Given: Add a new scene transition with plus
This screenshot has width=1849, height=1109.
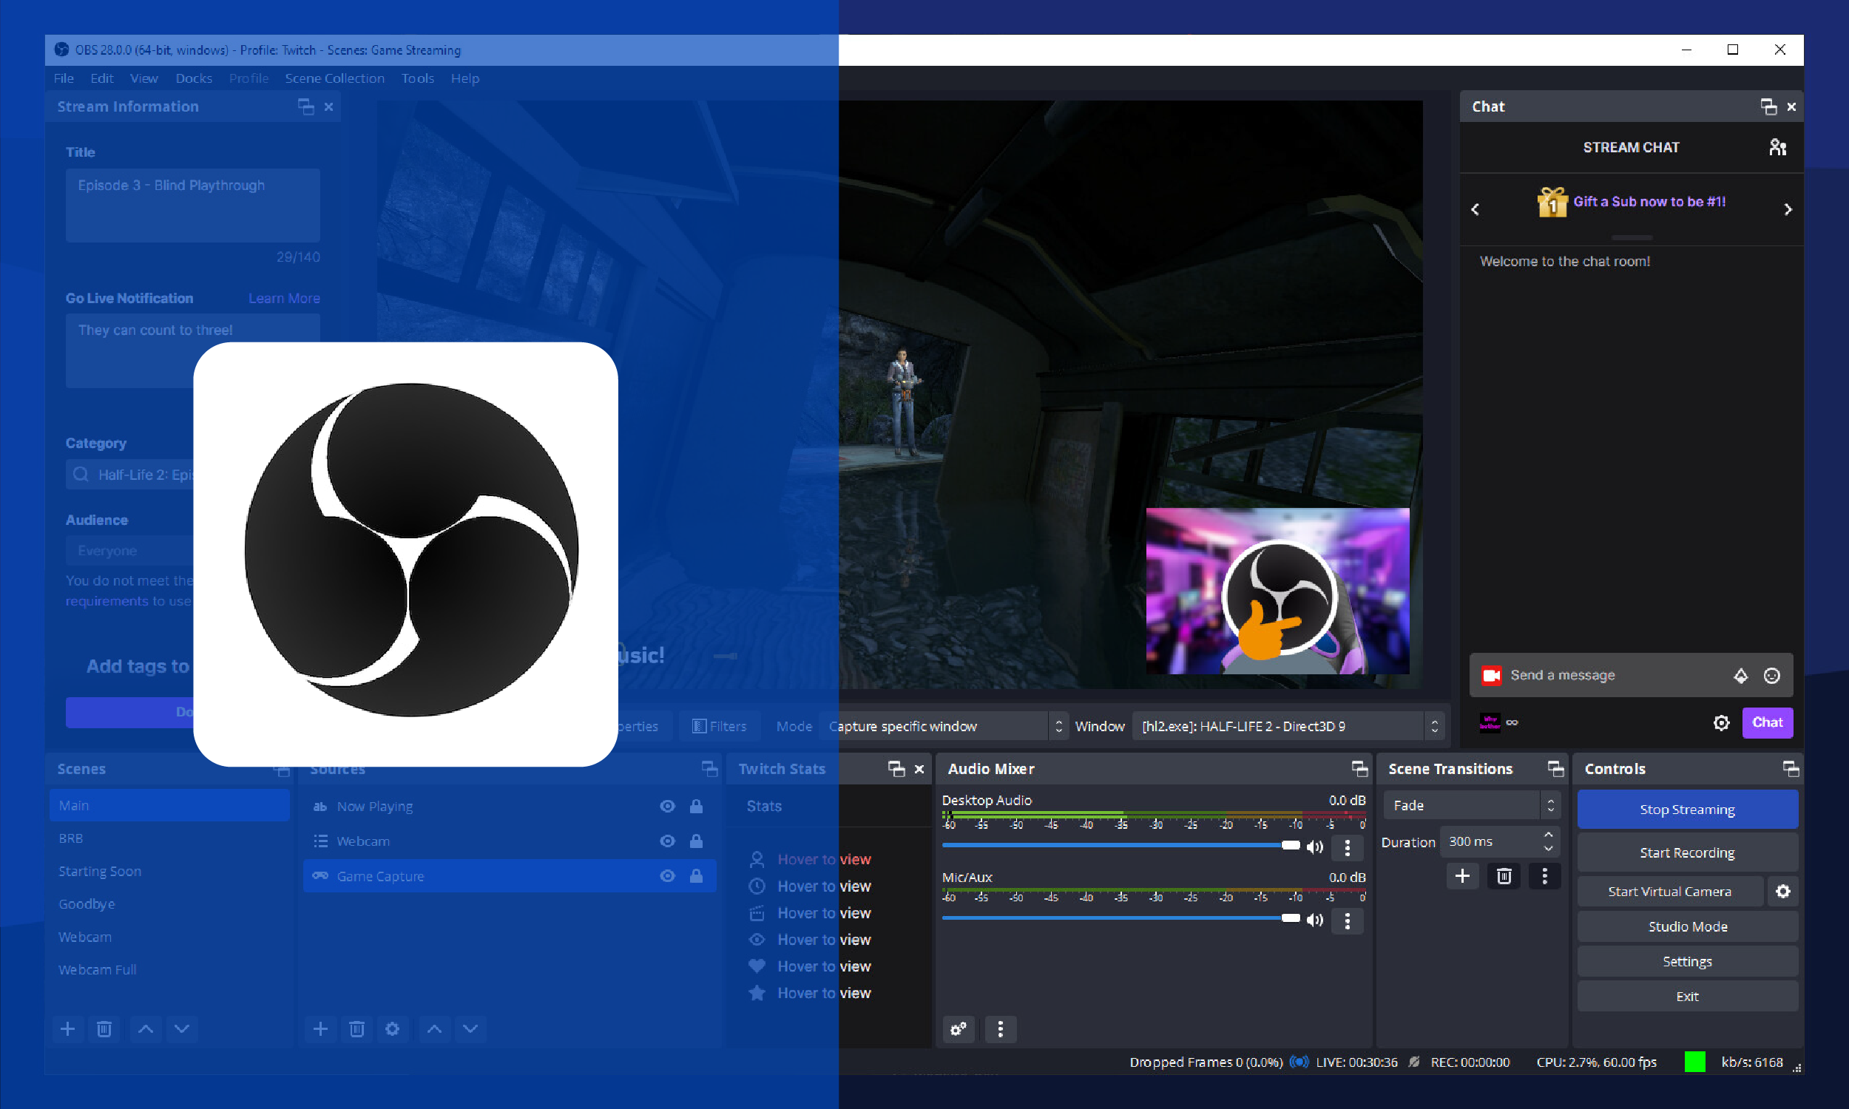Looking at the screenshot, I should [1462, 876].
